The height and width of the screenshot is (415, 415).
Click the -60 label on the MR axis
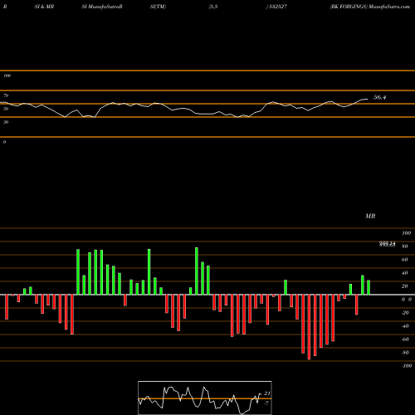click(x=405, y=339)
